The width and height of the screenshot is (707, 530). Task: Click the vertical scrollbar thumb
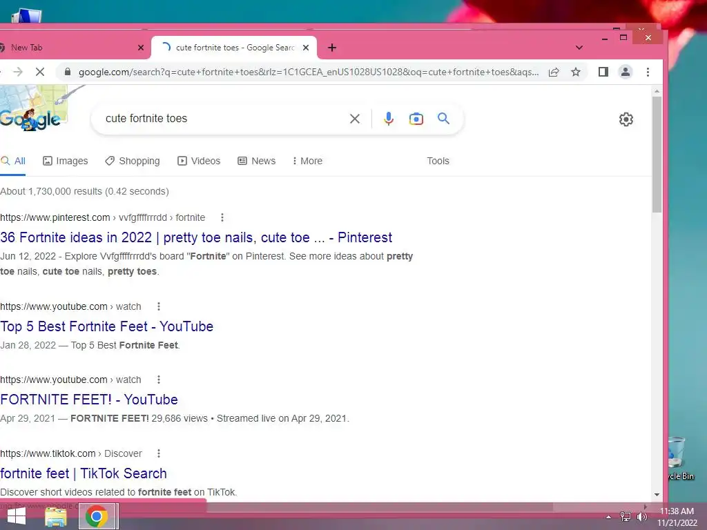click(657, 154)
